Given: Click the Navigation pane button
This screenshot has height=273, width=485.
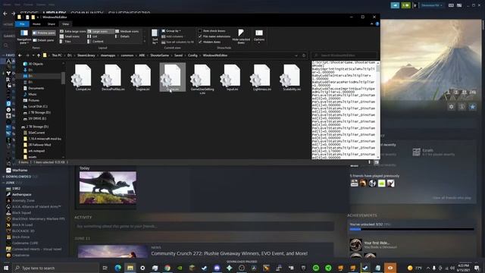Looking at the screenshot, I should [x=24, y=36].
